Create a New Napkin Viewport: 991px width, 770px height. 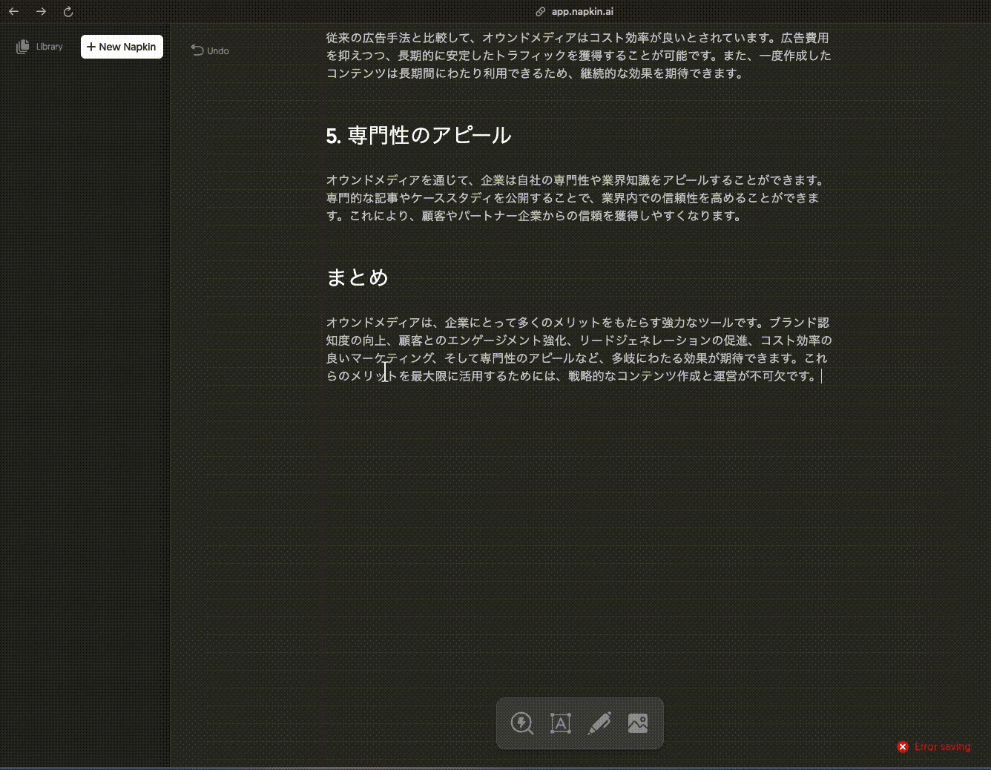click(122, 47)
